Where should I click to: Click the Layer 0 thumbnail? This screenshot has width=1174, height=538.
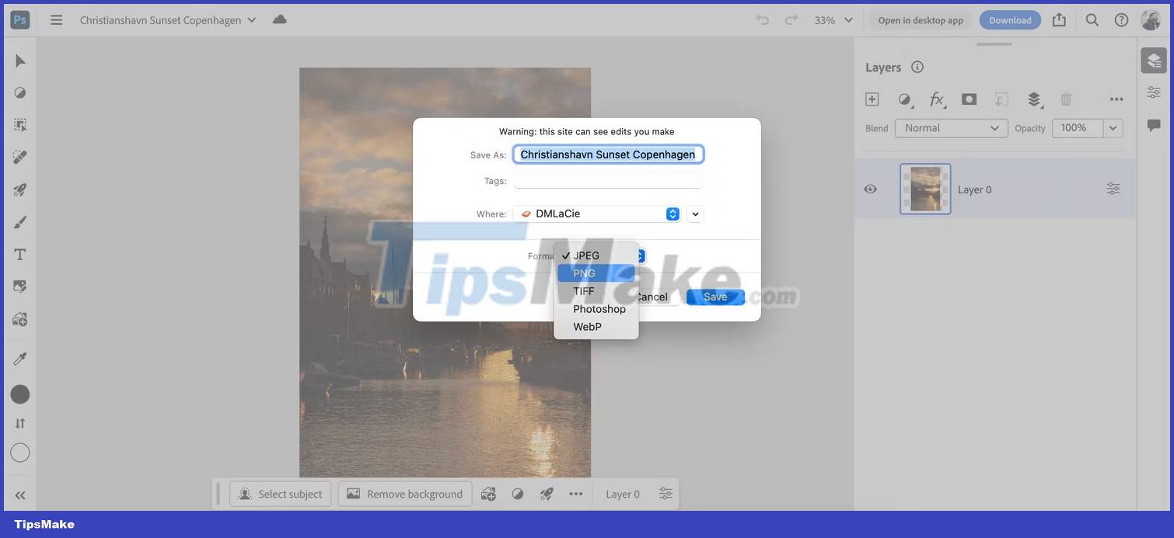[924, 189]
